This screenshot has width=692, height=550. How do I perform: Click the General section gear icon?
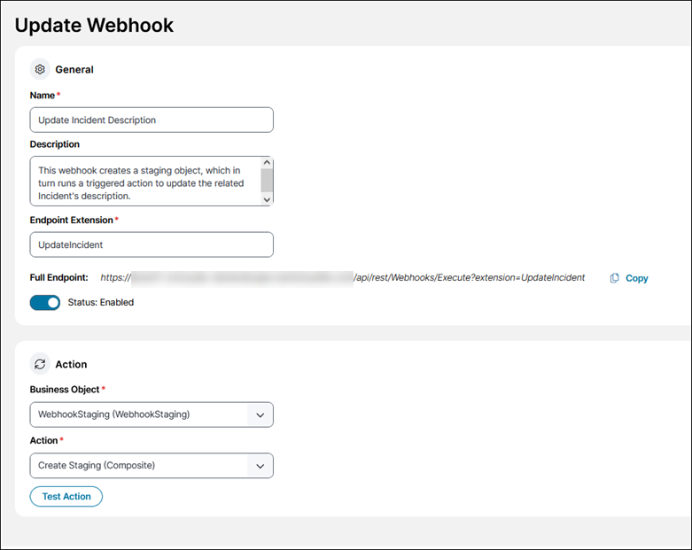40,69
